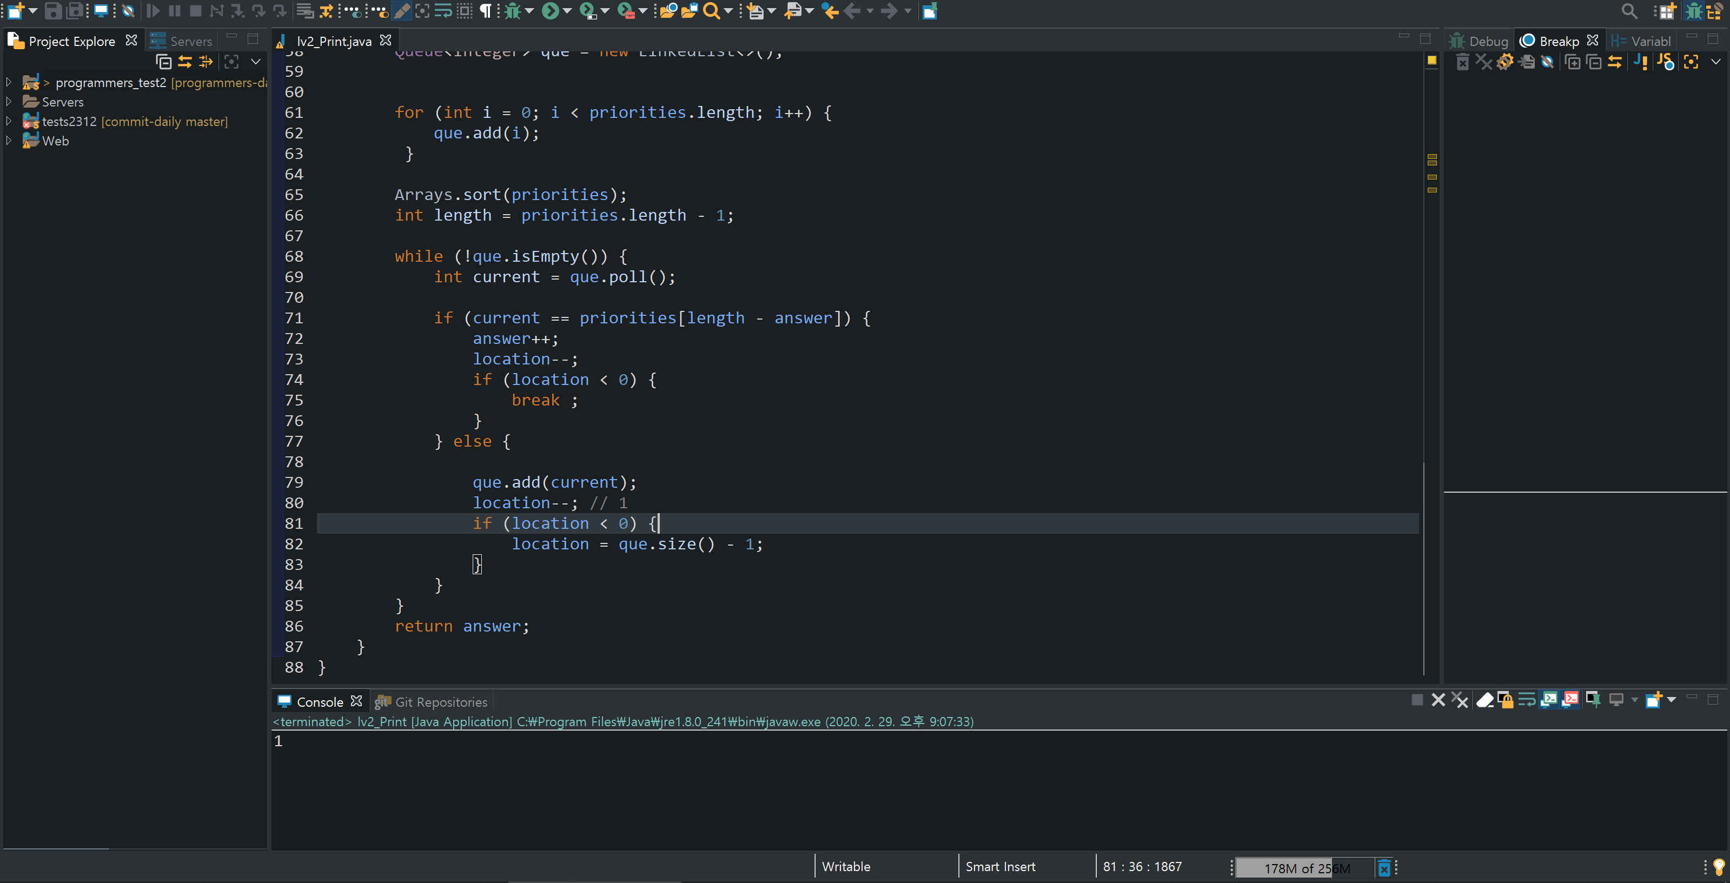1730x883 pixels.
Task: Open the Variables view tab
Action: click(x=1641, y=42)
